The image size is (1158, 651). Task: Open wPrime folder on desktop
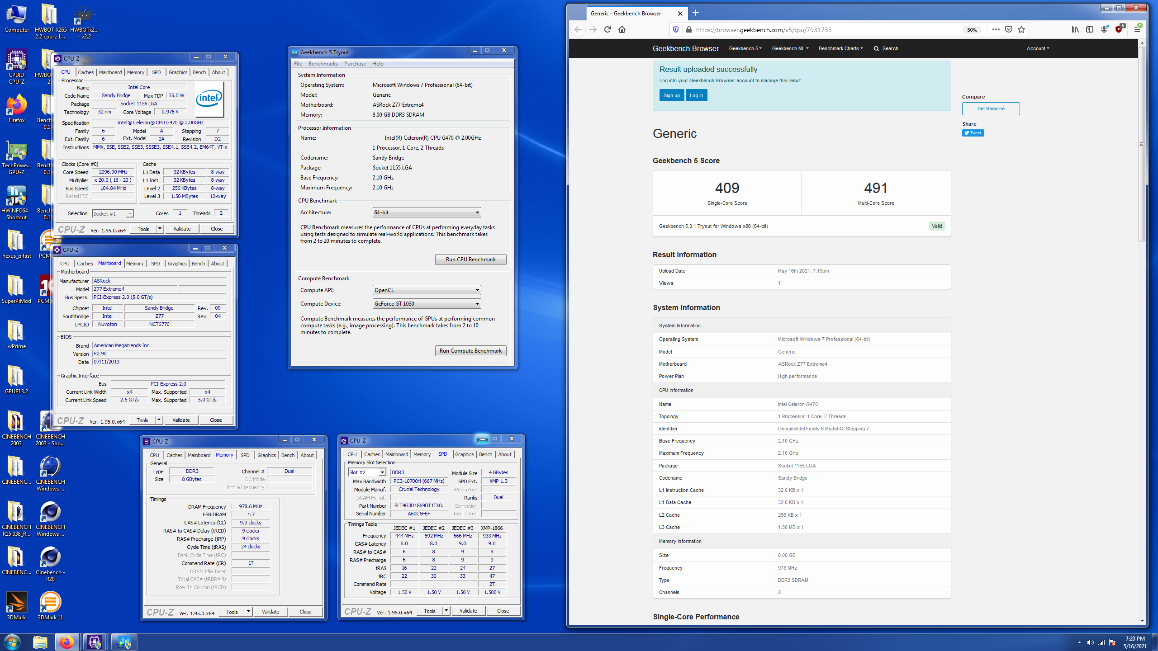(x=16, y=335)
